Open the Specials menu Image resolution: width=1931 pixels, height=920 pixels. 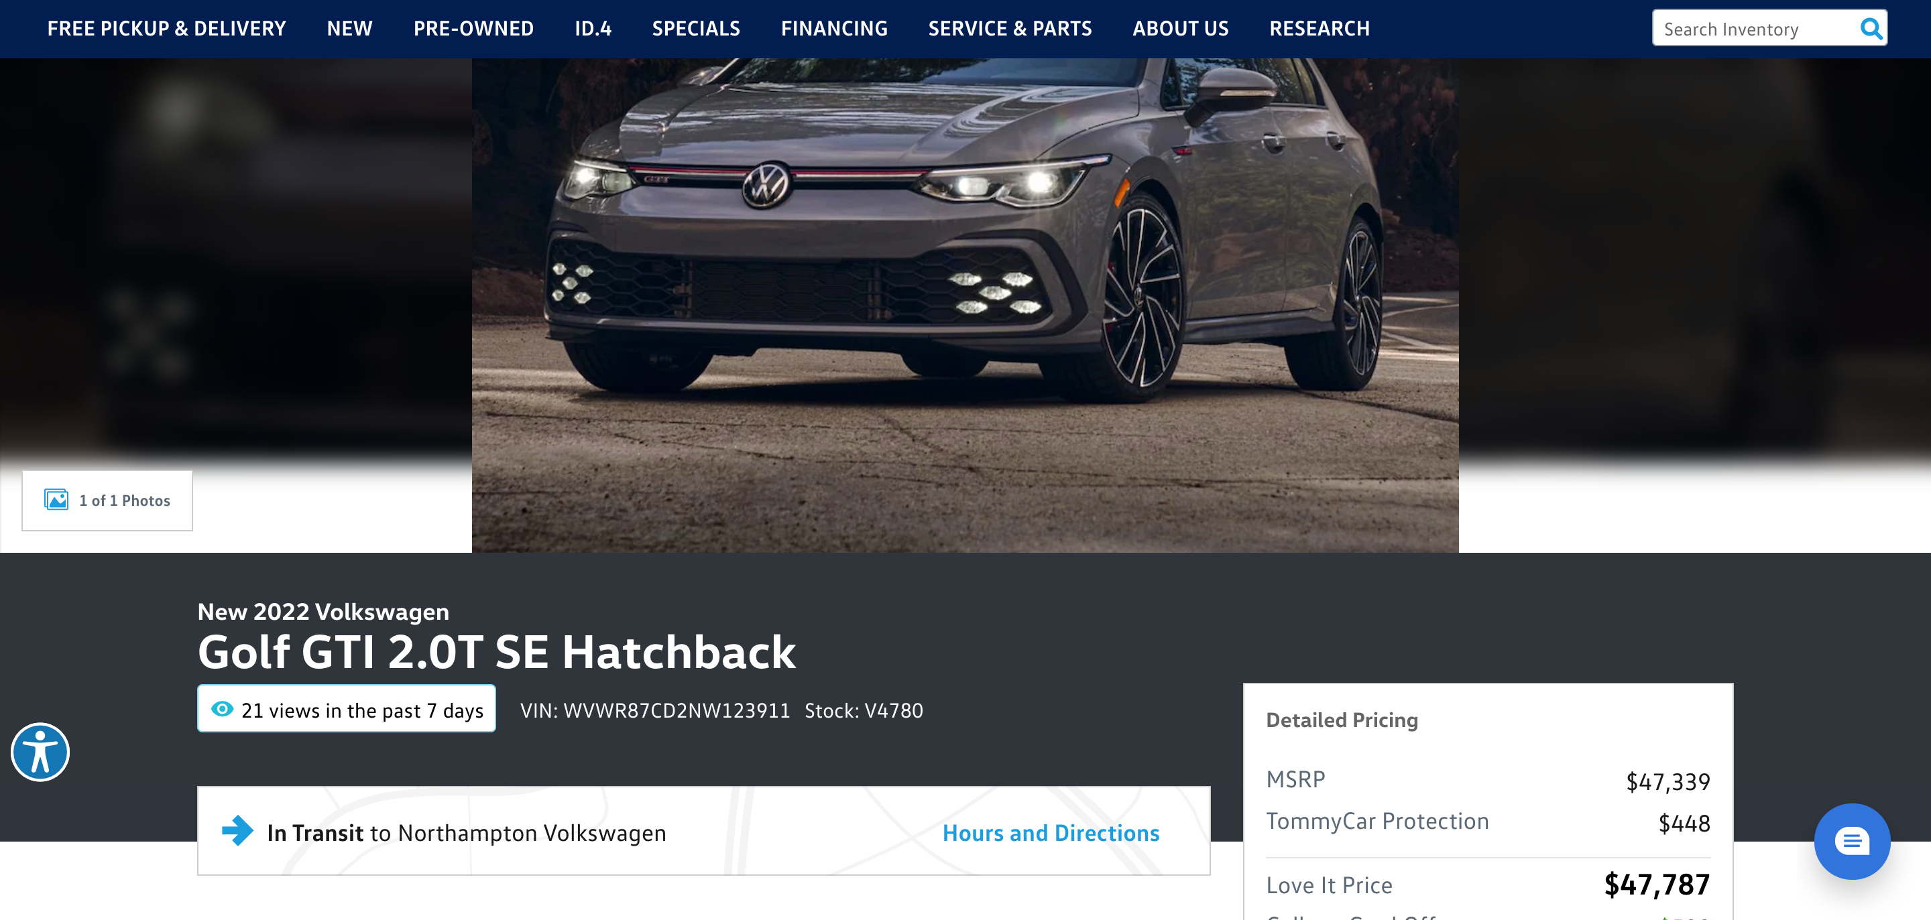coord(696,28)
